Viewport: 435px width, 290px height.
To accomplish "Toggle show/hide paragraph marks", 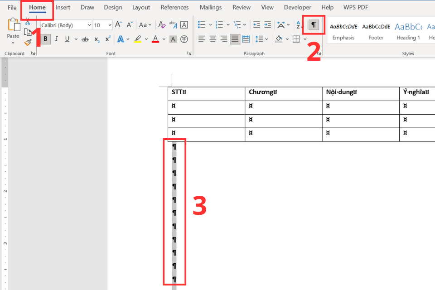I will click(x=314, y=25).
